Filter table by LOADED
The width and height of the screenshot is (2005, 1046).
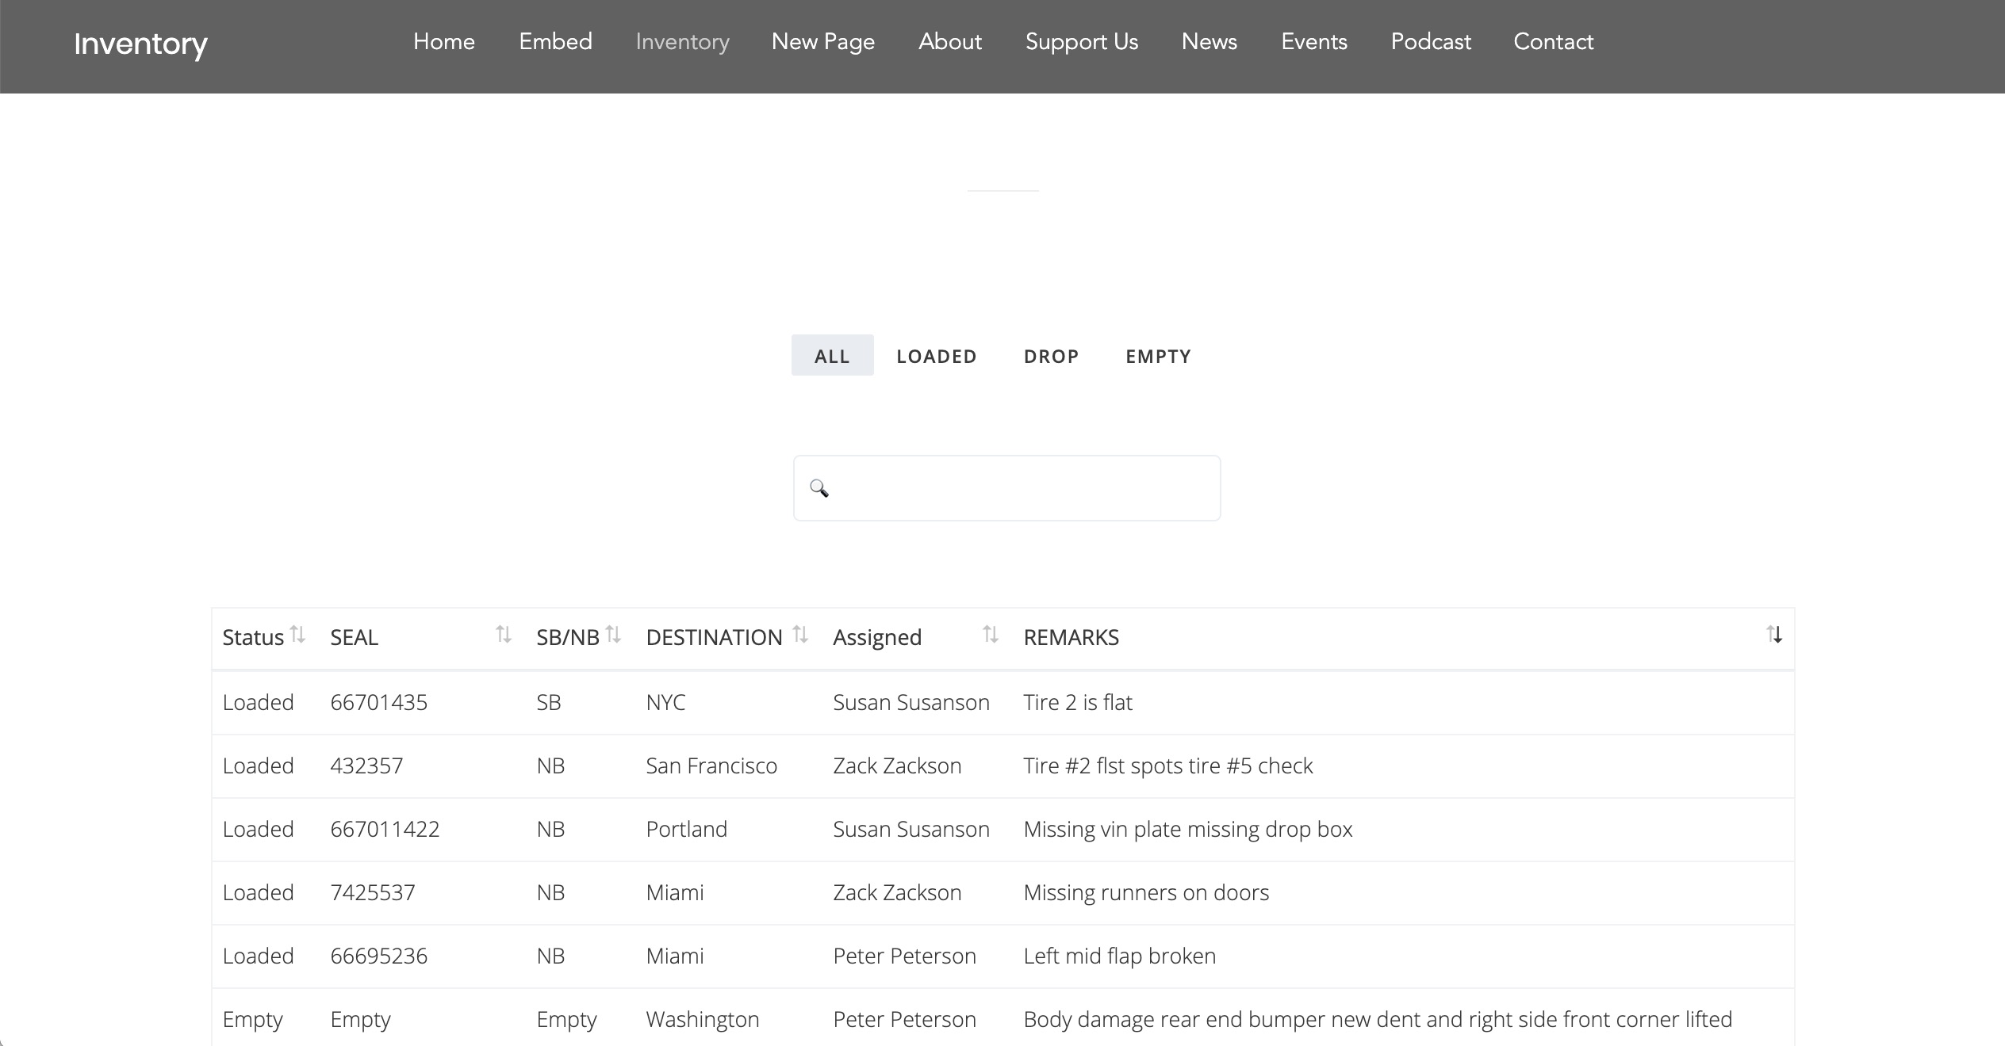tap(937, 356)
